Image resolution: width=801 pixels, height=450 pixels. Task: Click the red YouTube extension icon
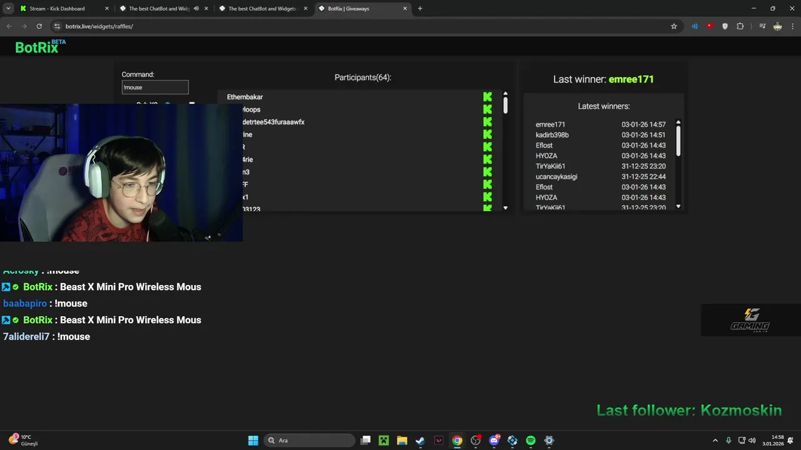[x=710, y=26]
